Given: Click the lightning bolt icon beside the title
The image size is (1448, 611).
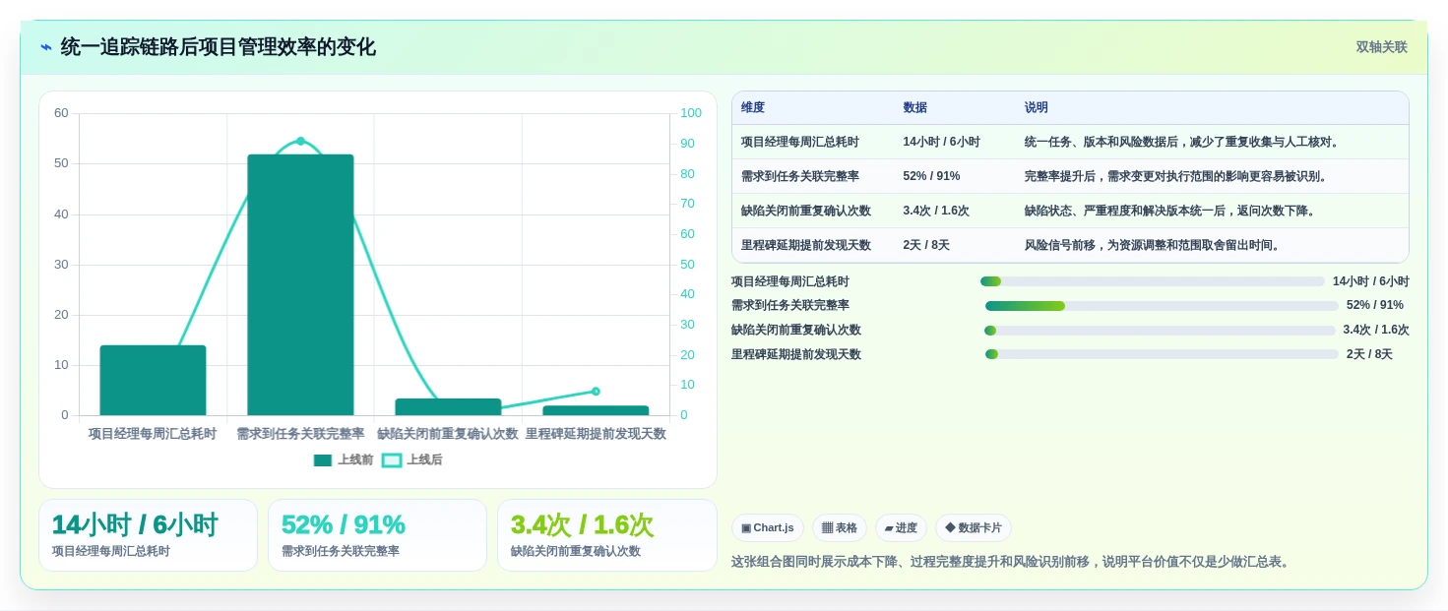Looking at the screenshot, I should [46, 47].
